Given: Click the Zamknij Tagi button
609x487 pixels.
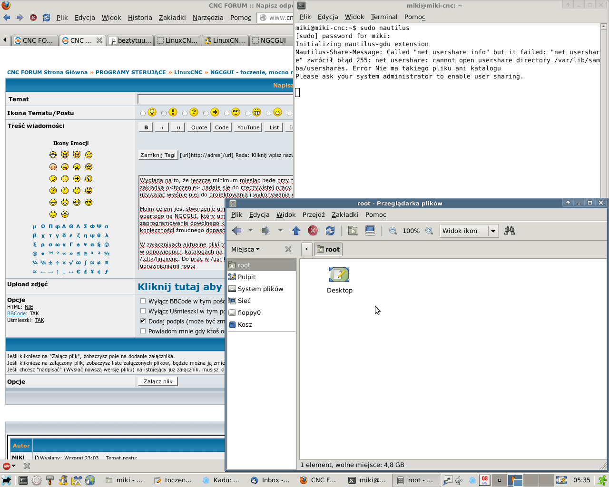Looking at the screenshot, I should click(158, 155).
